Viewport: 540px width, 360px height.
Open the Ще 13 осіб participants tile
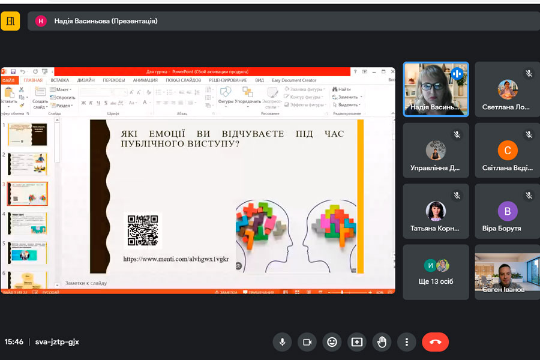tap(435, 271)
